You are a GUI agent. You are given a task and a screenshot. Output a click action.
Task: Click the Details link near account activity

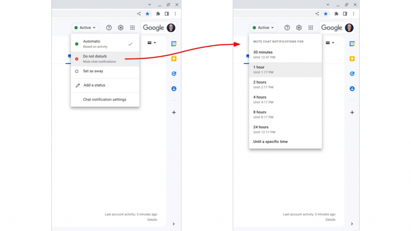(x=152, y=219)
